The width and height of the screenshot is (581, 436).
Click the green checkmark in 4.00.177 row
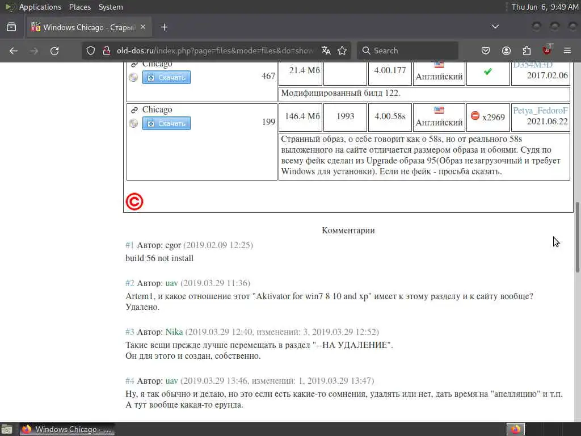click(x=487, y=72)
